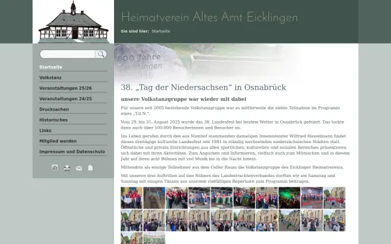Open last thumbnail in first gallery row
391x244 pixels.
click(334, 198)
